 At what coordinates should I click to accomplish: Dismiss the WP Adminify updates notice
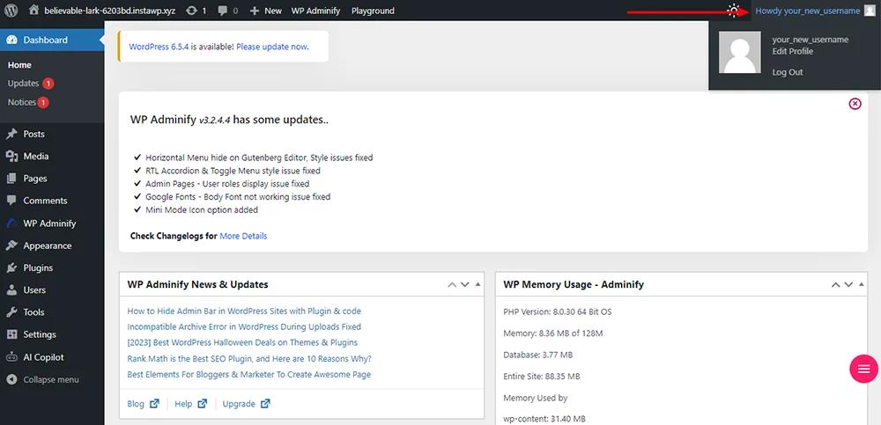click(x=855, y=104)
